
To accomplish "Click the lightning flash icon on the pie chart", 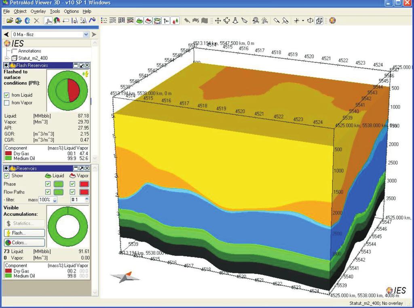I will click(86, 74).
